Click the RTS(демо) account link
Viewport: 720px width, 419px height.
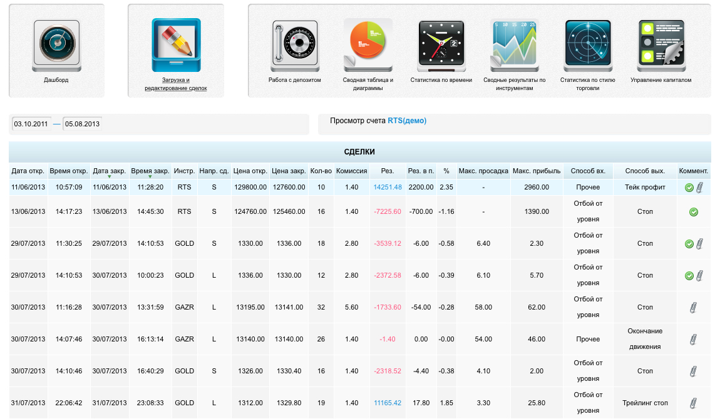pos(407,121)
